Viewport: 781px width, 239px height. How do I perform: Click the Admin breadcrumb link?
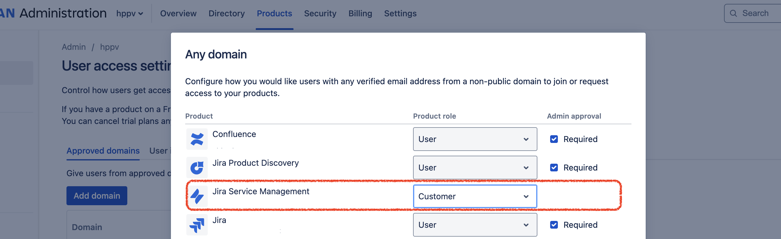tap(74, 47)
